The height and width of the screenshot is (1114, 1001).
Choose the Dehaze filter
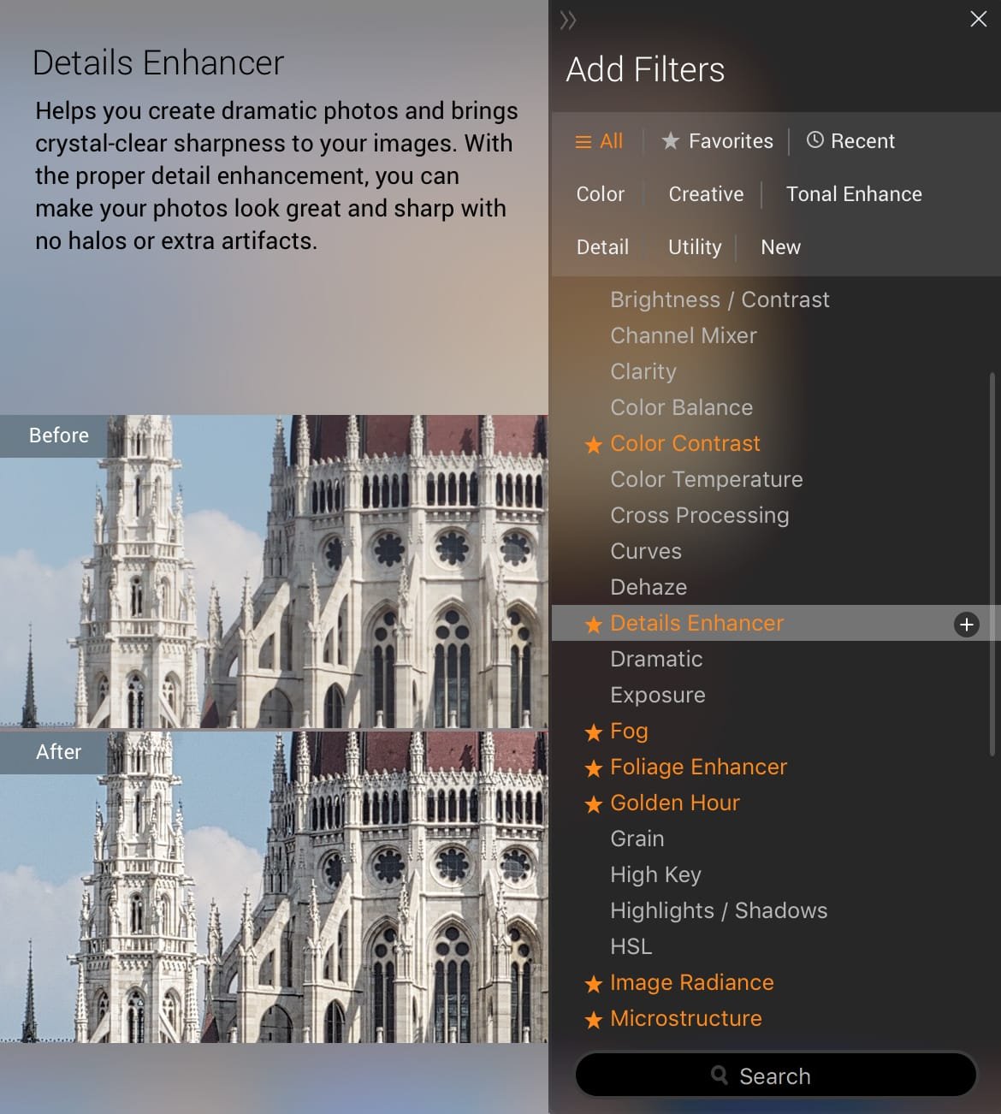649,587
